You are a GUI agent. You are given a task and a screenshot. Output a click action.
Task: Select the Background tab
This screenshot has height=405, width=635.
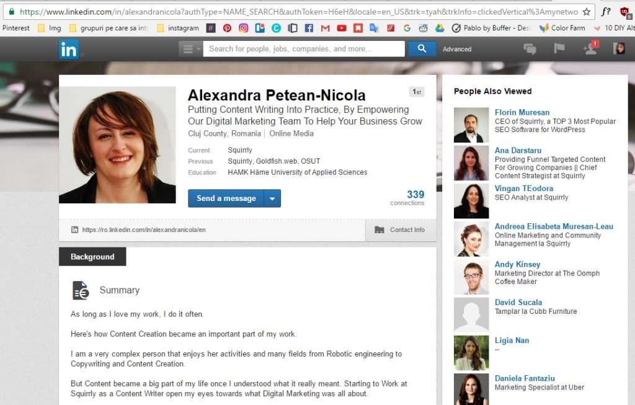[92, 257]
